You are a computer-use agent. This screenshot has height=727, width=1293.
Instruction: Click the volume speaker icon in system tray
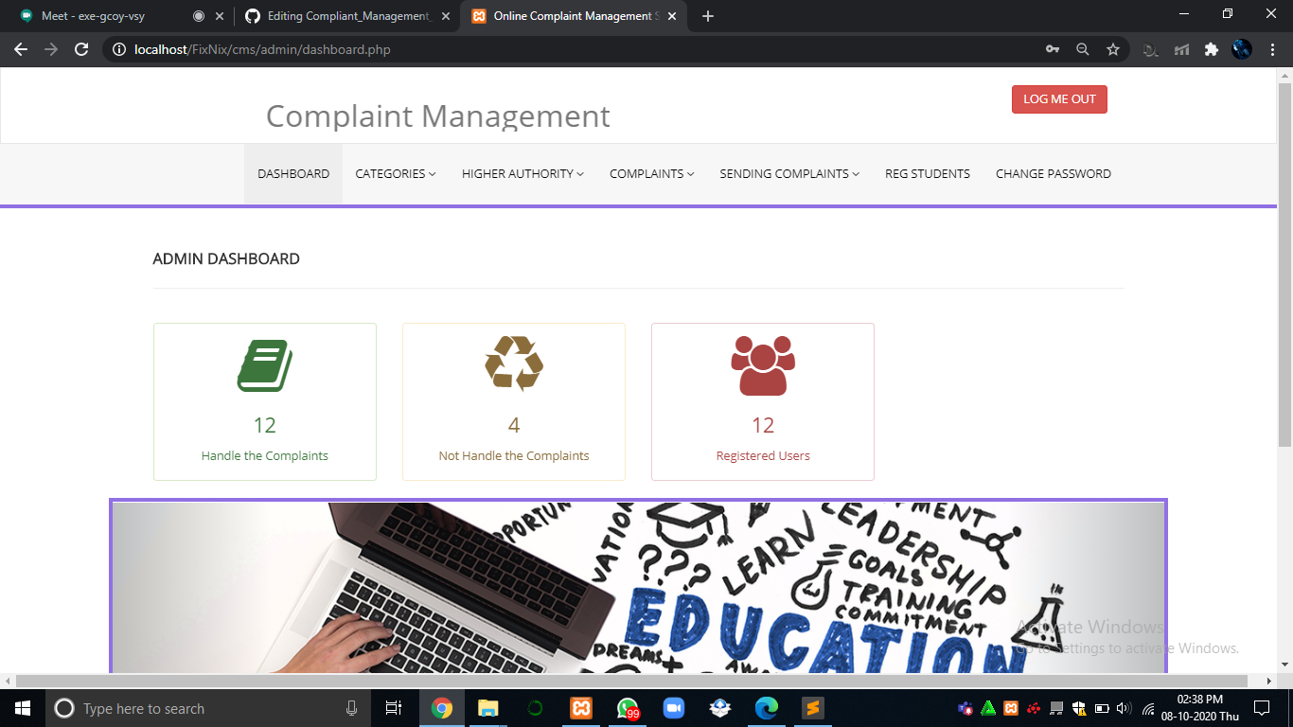(x=1123, y=707)
